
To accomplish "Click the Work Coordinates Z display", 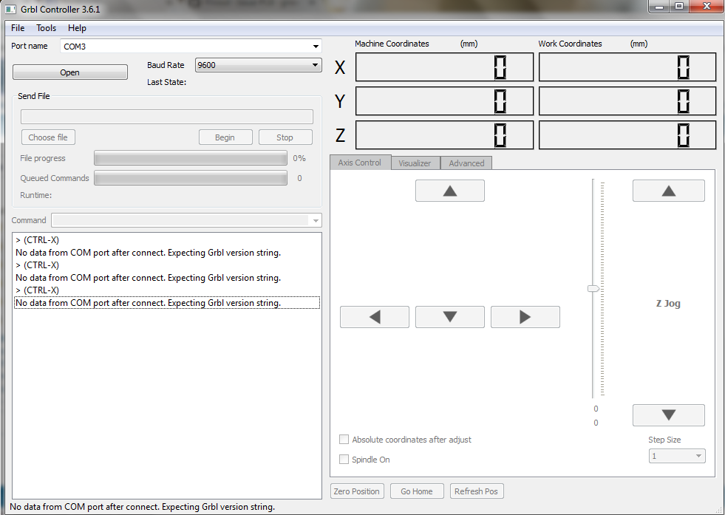I will point(627,135).
